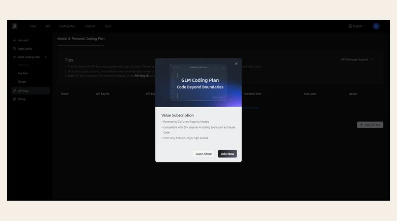Click the Add API Key button

[x=370, y=124]
